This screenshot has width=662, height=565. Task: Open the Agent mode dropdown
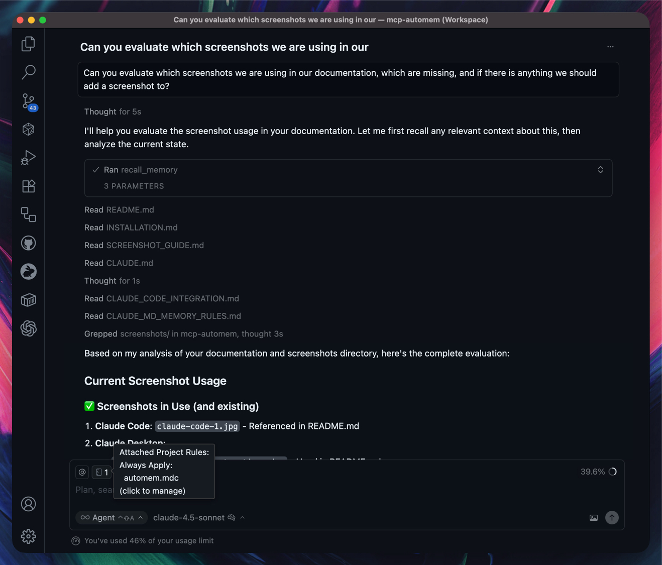tap(112, 518)
